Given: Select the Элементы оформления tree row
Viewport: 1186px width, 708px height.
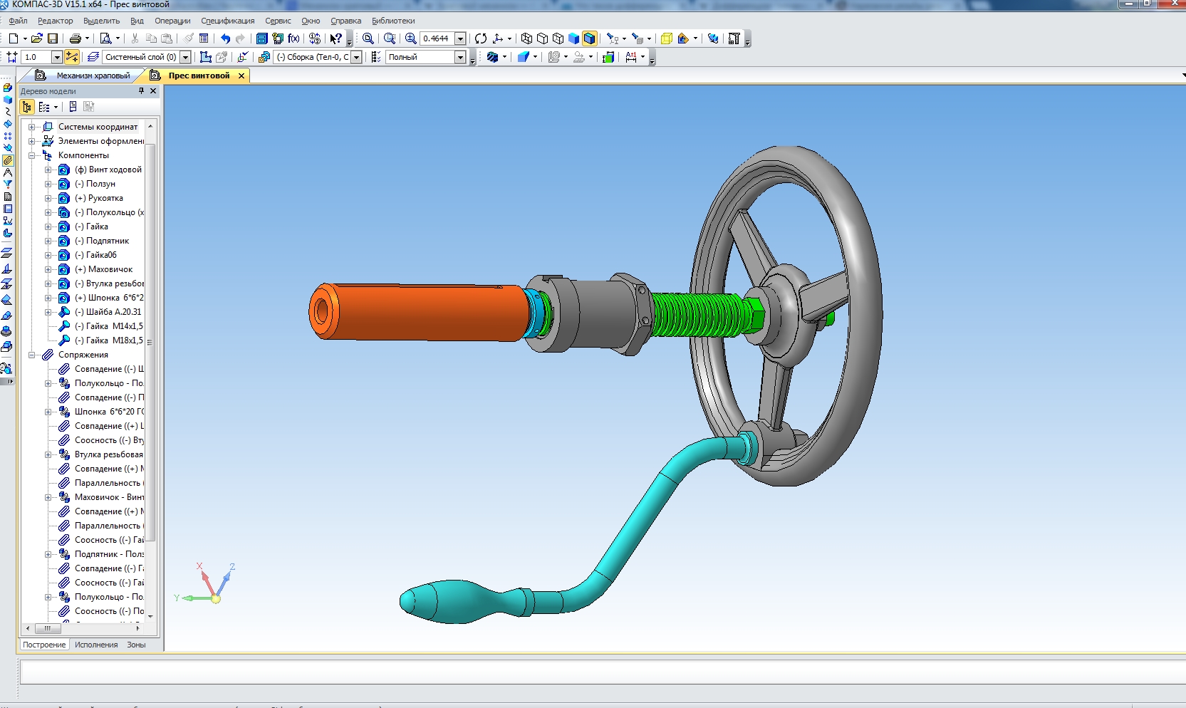Looking at the screenshot, I should pos(100,141).
